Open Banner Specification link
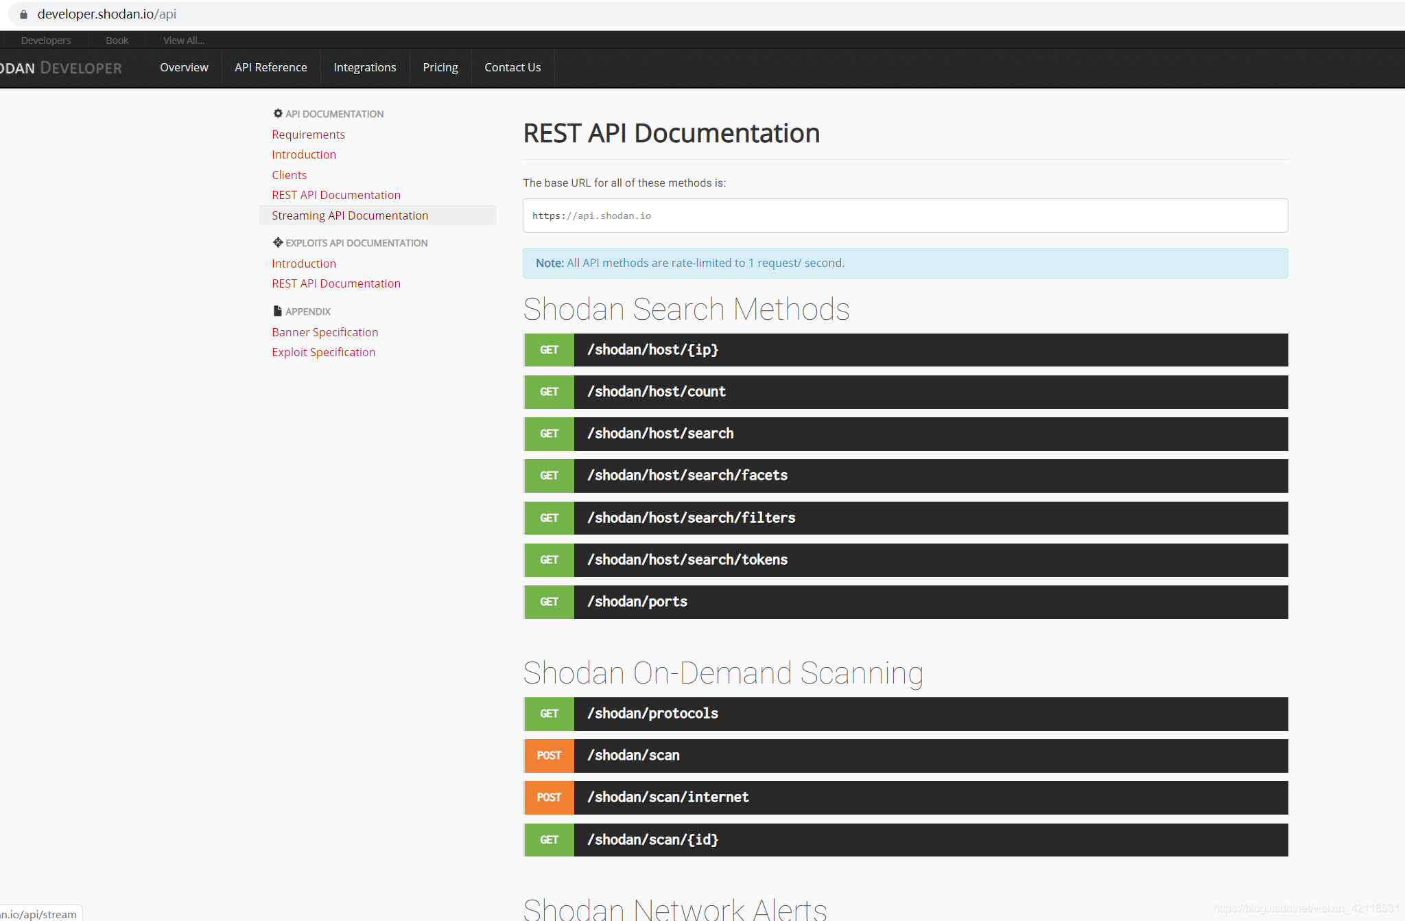 325,332
